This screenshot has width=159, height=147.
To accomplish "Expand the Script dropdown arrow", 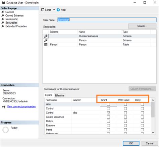I will [x=54, y=10].
